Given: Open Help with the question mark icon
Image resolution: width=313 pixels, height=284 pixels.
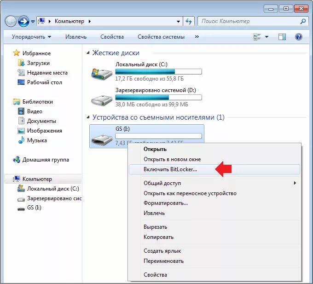Looking at the screenshot, I should click(298, 37).
